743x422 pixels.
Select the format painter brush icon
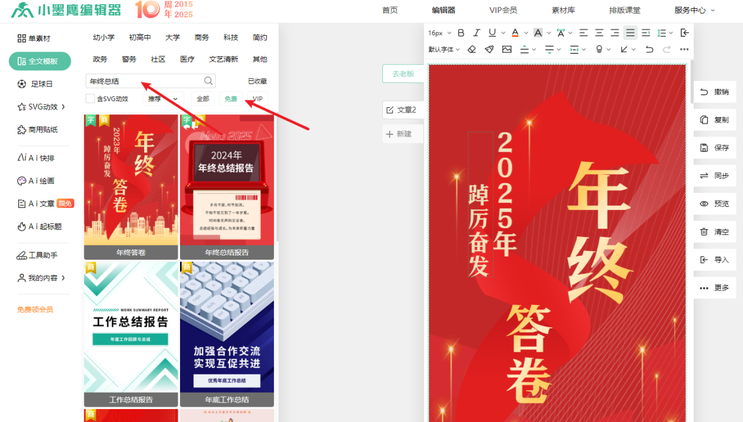(x=489, y=49)
